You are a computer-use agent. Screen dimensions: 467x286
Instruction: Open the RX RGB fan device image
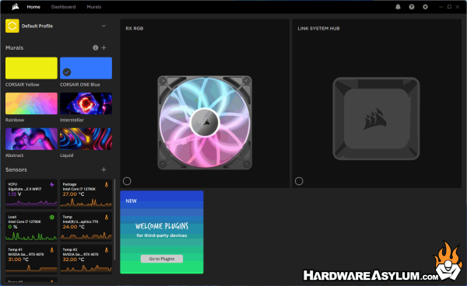point(205,123)
